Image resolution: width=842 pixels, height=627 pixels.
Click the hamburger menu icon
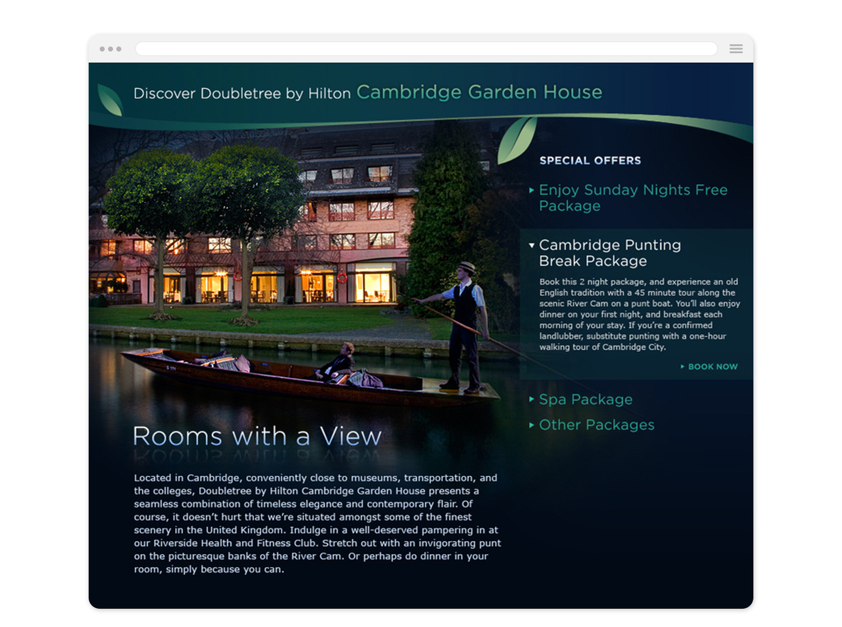736,49
